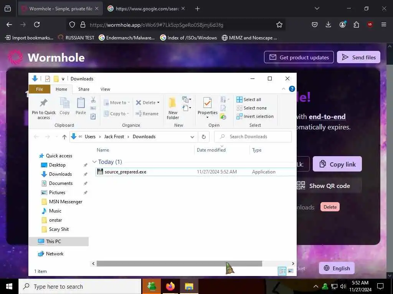Click Select none in ribbon

pos(252,108)
